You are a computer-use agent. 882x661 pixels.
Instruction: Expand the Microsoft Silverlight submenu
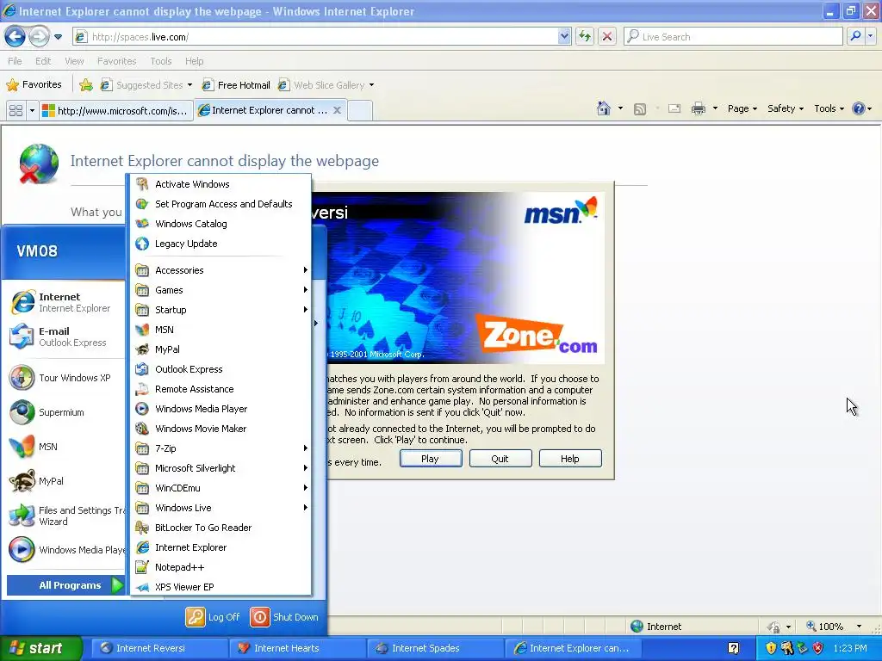coord(220,468)
